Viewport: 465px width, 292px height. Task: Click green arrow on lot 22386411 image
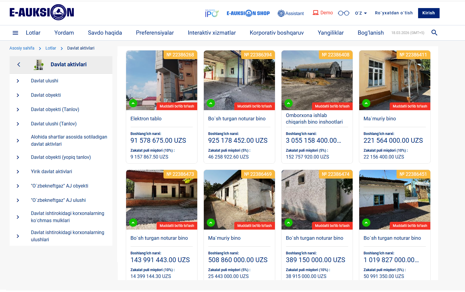[x=366, y=103]
